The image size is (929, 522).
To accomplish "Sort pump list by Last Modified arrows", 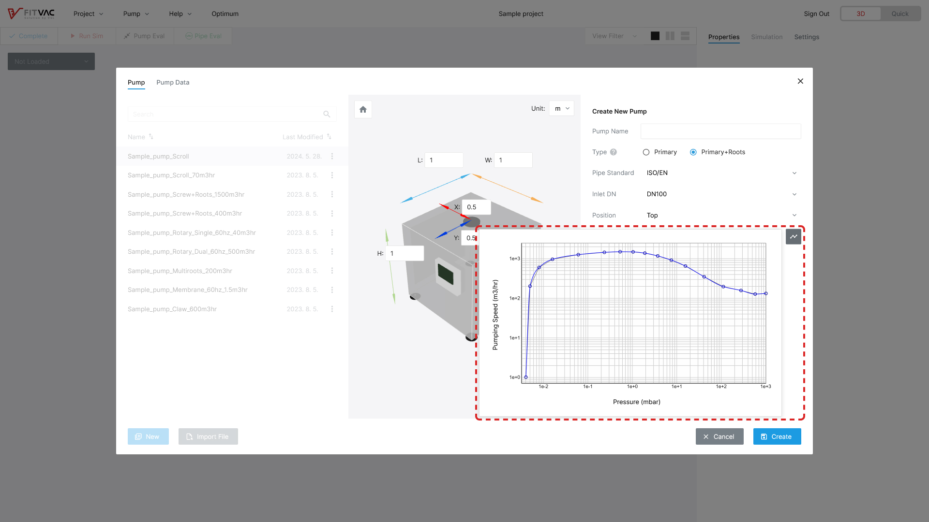I will coord(329,137).
